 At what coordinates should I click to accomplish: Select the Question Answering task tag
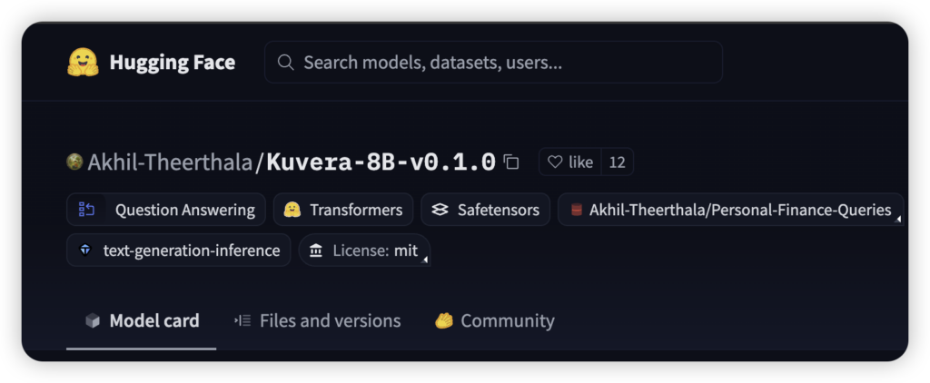tap(166, 210)
